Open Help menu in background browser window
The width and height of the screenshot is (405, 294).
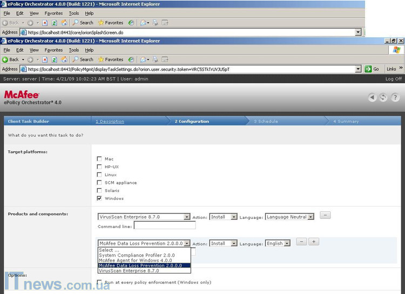89,13
